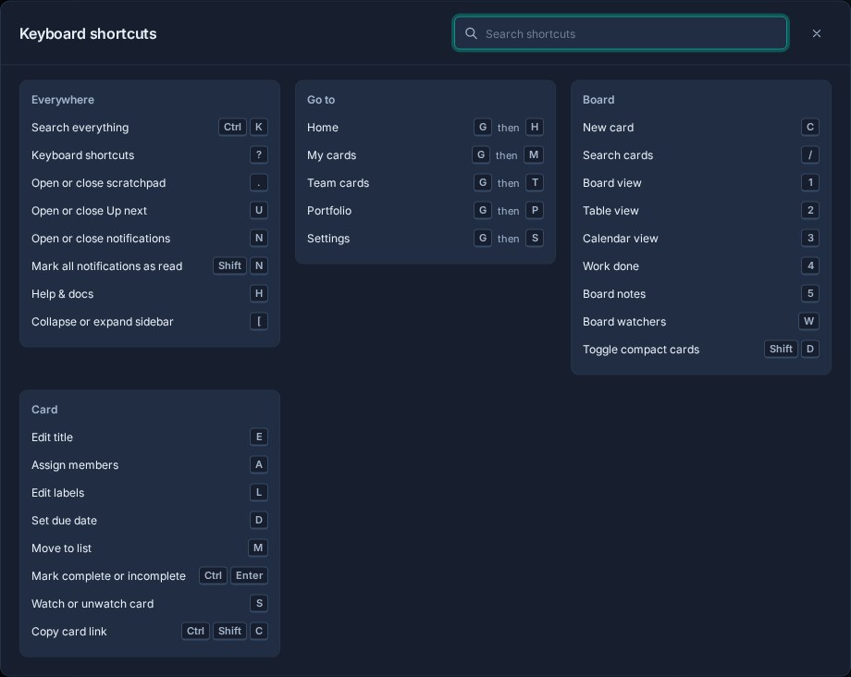The image size is (851, 677).
Task: Click the 'Search everything' shortcut row label
Action: 80,128
